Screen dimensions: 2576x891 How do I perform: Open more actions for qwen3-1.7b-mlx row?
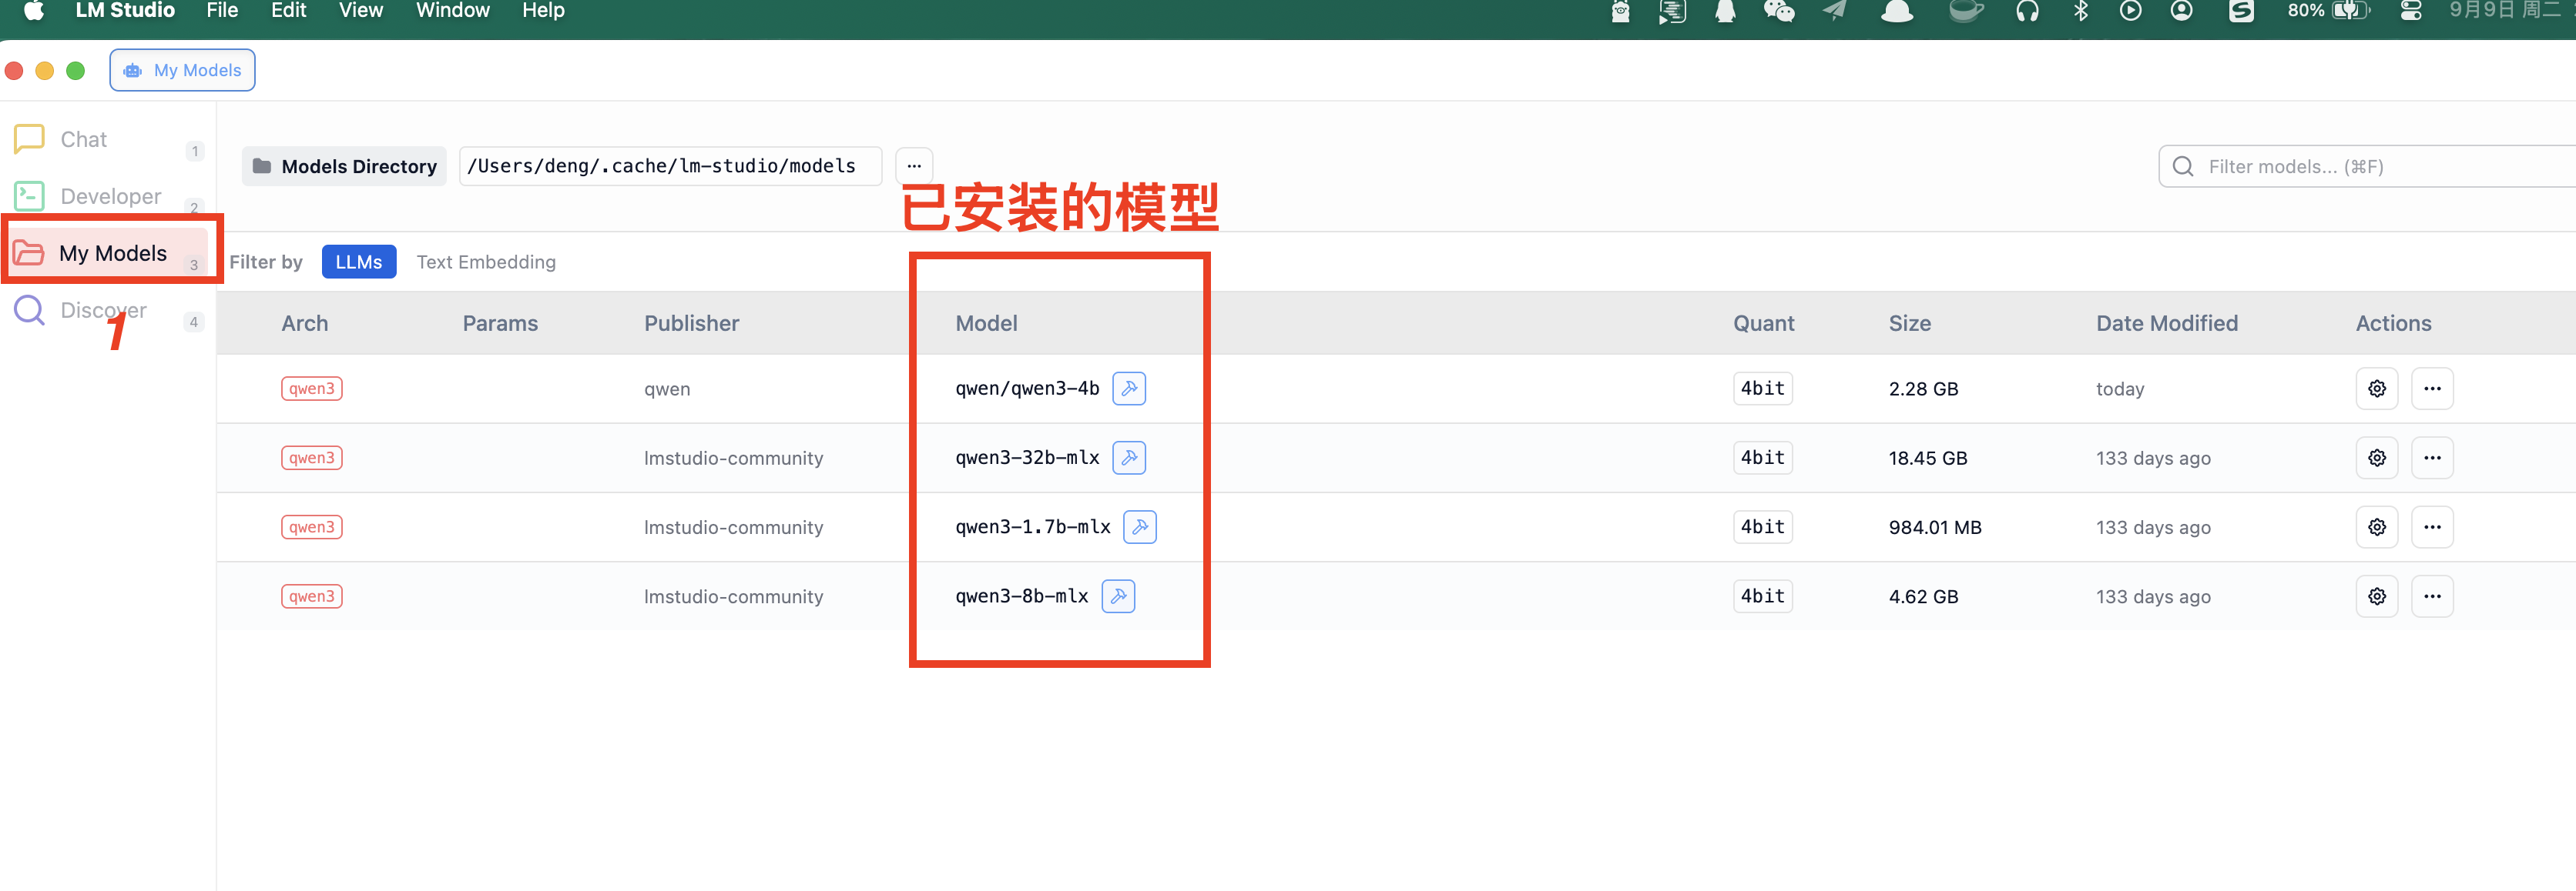[2432, 526]
